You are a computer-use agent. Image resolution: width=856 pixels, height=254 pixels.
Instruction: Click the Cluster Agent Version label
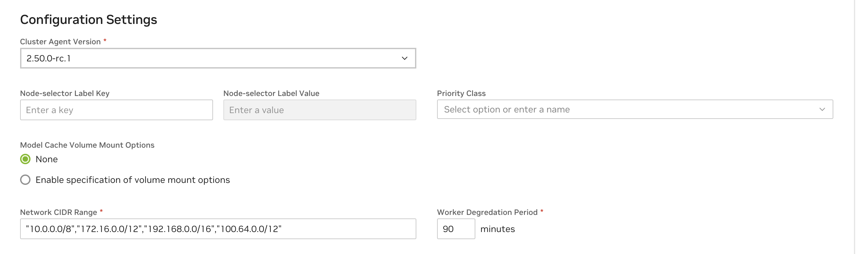[x=60, y=42]
